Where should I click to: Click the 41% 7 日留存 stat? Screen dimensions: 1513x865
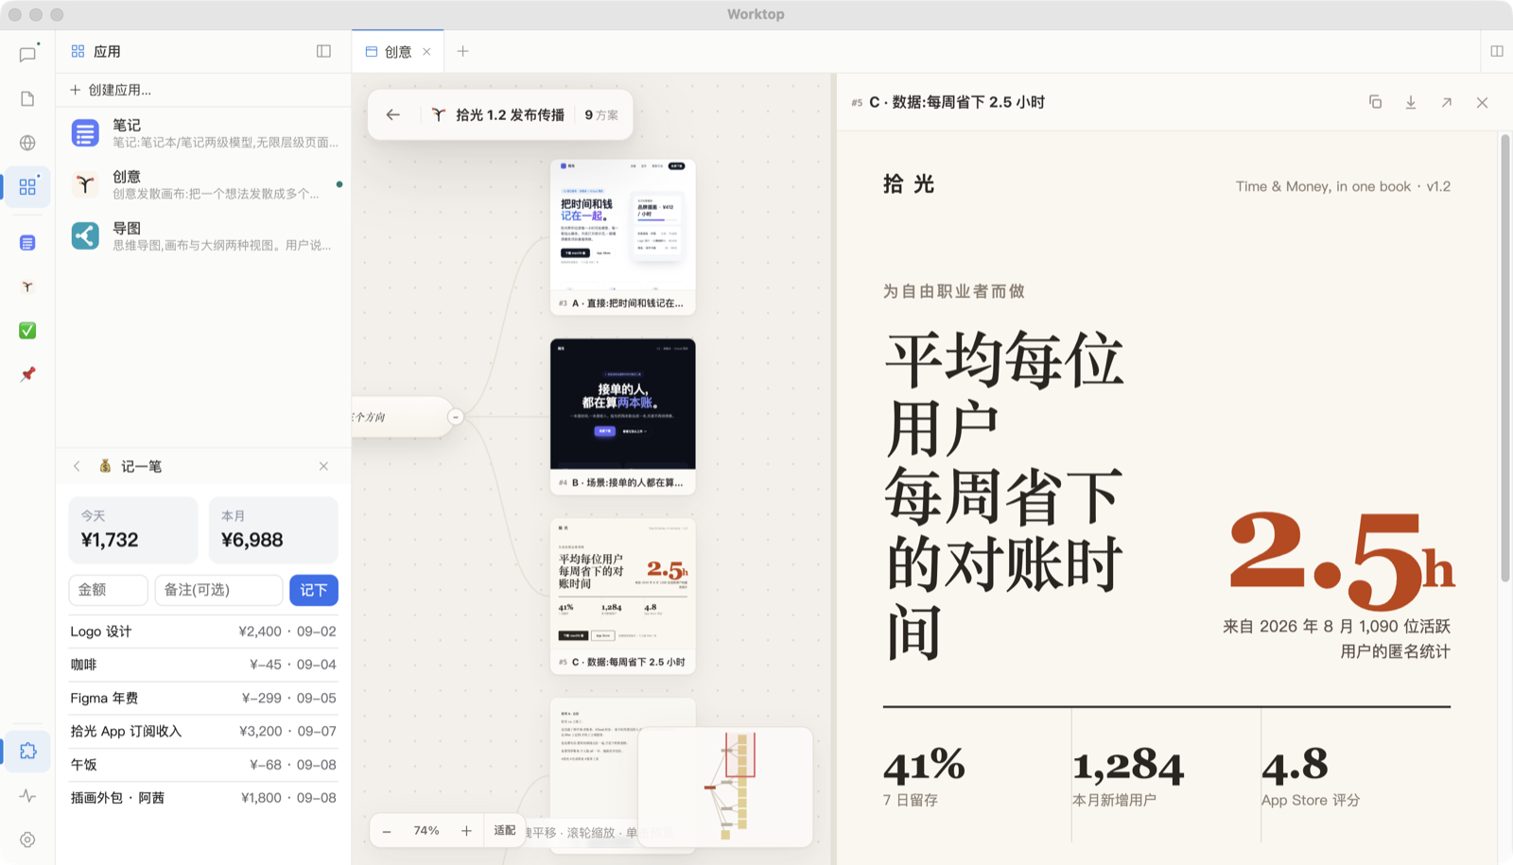tap(924, 777)
